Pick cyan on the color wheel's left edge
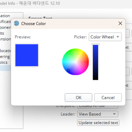The image size is (132, 132). [63, 62]
